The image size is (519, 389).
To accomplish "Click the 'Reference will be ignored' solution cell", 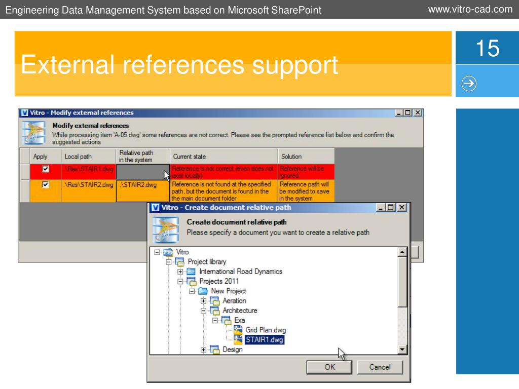I will (x=306, y=172).
